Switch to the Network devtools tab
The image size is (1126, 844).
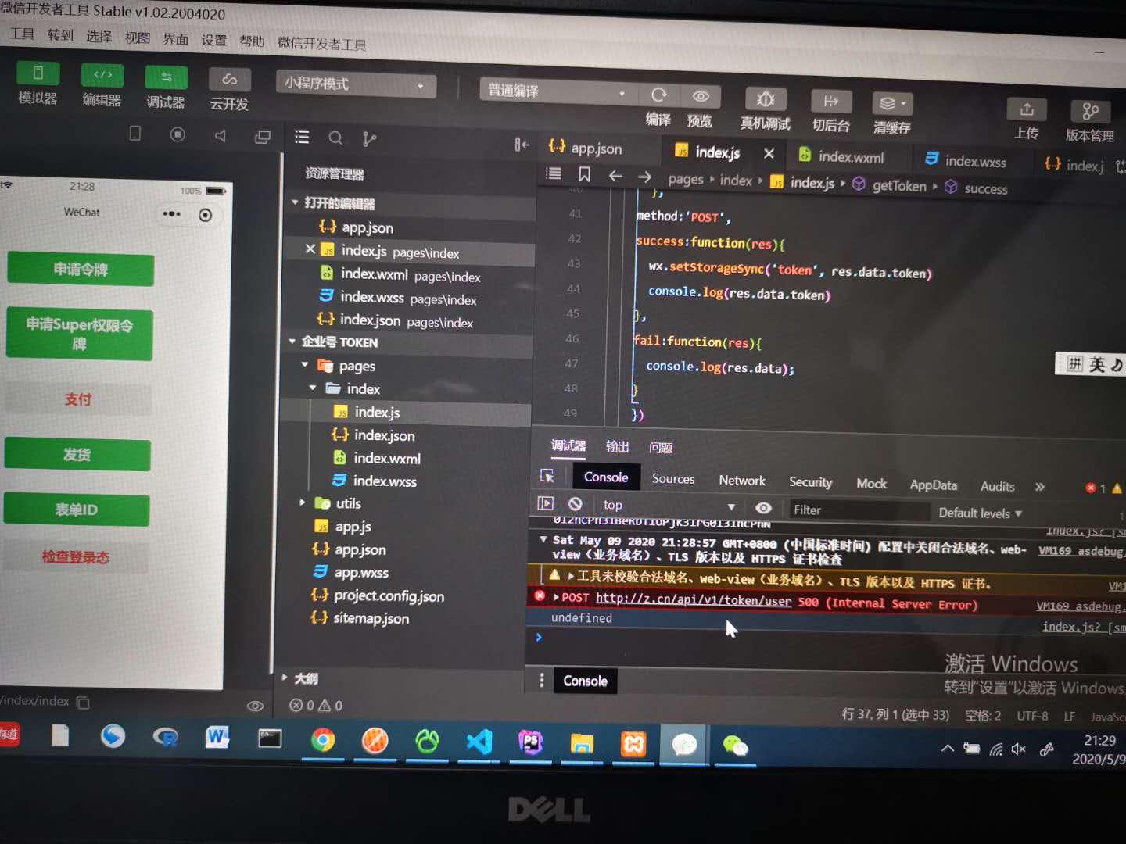[x=742, y=481]
